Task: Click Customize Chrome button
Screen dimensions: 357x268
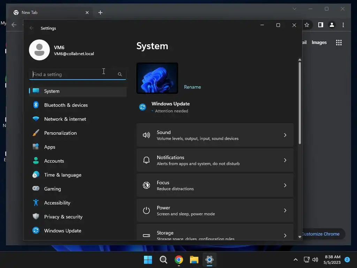Action: [x=322, y=234]
